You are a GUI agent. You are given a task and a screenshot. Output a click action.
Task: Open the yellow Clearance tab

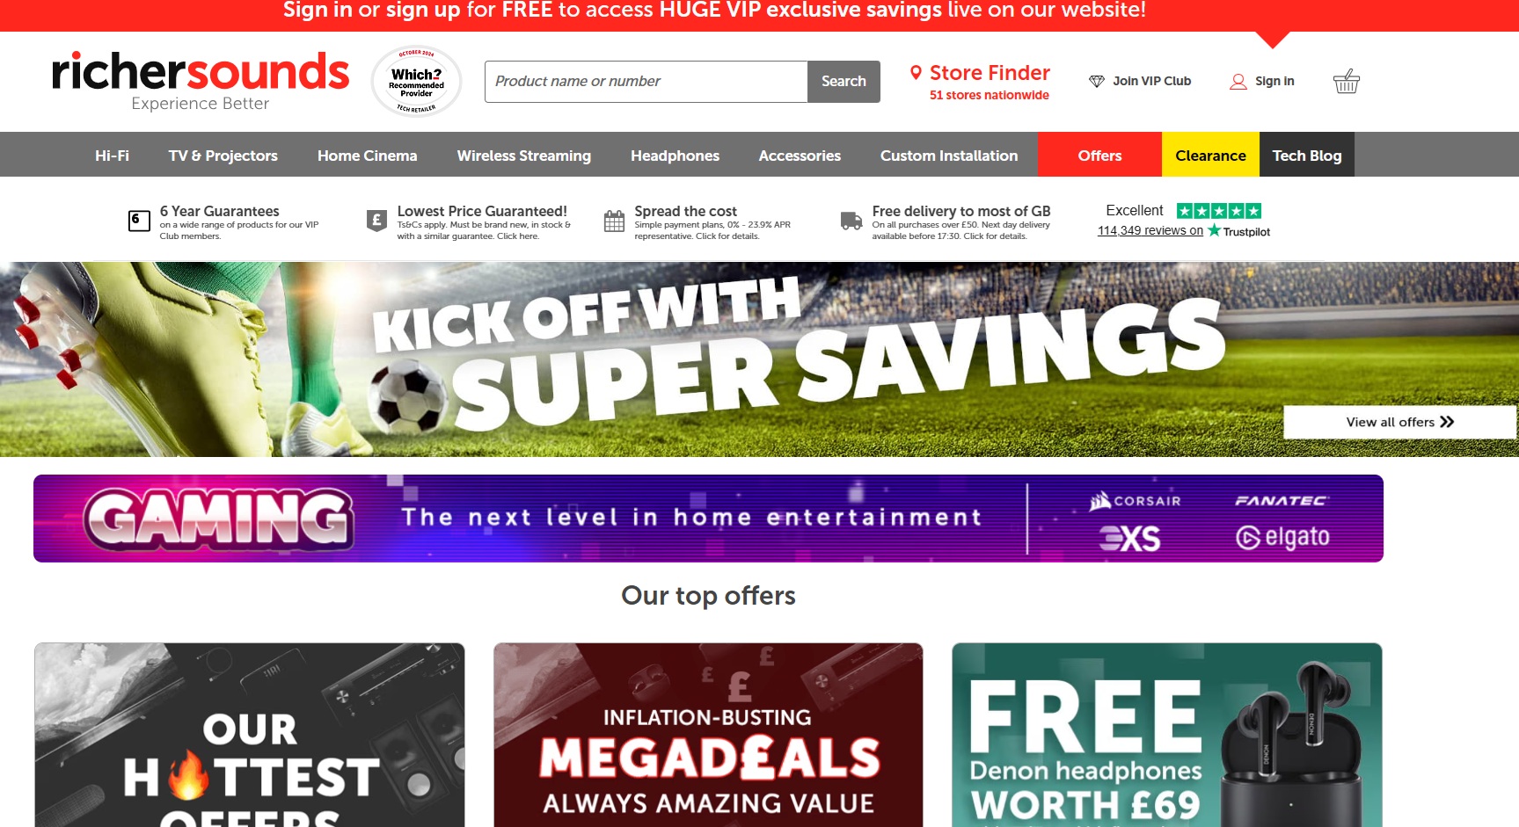tap(1210, 156)
